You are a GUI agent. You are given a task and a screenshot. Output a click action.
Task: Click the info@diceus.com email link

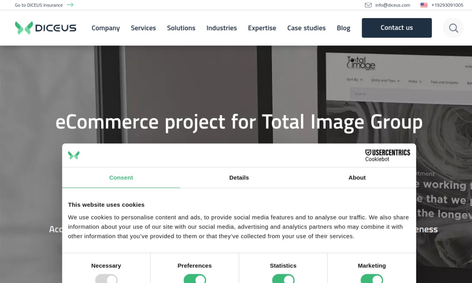[x=393, y=5]
